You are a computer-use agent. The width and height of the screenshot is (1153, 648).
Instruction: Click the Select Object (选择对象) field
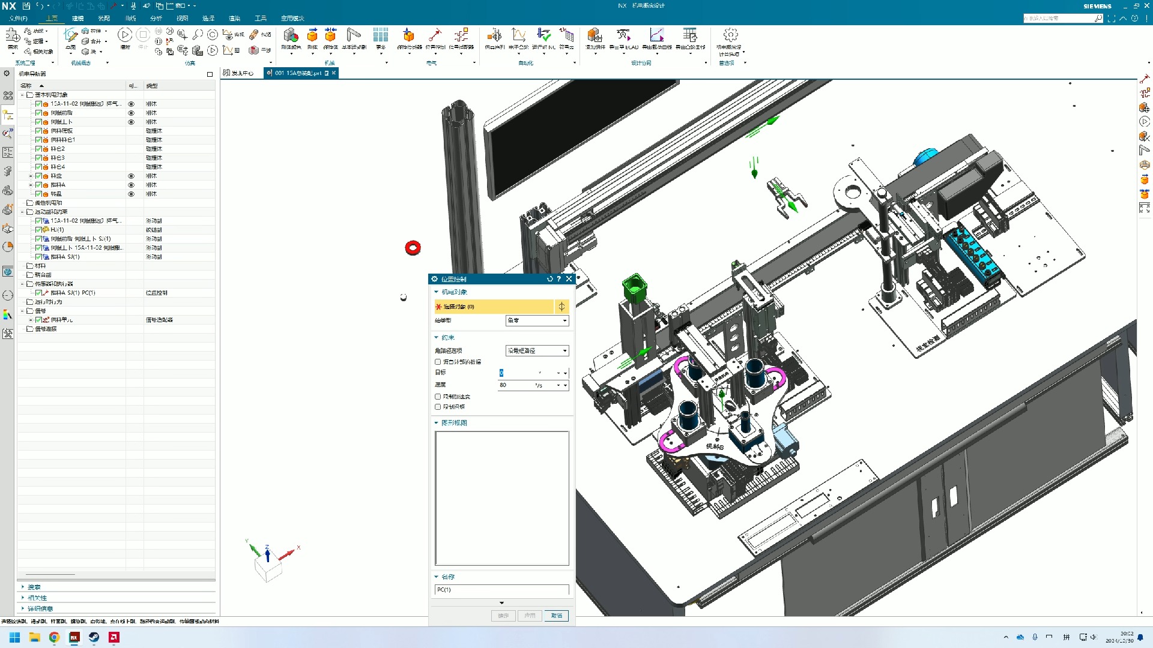(x=494, y=307)
